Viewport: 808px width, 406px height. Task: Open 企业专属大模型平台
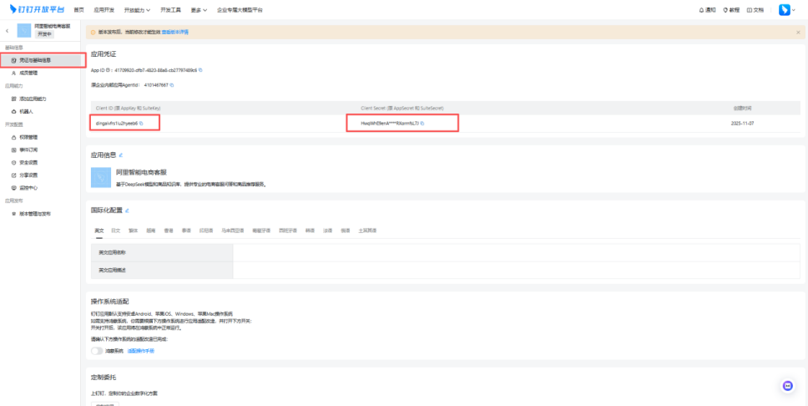240,10
